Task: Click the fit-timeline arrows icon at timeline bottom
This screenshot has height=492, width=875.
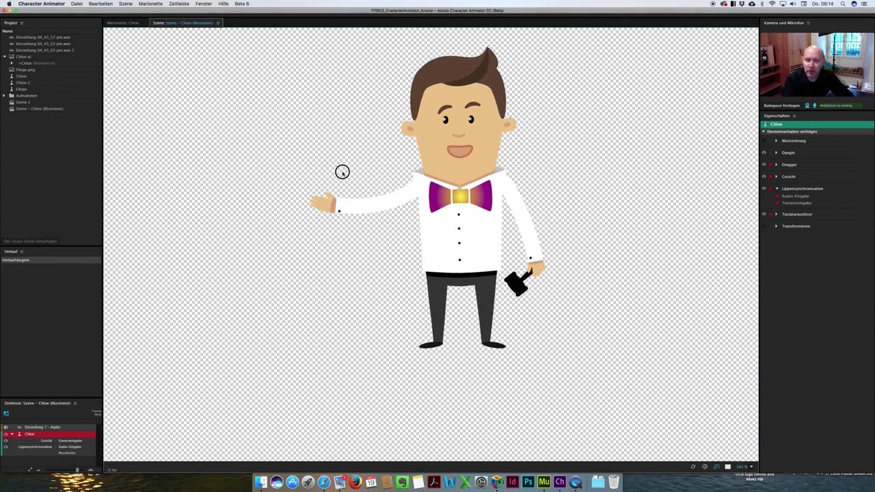Action: pos(29,469)
